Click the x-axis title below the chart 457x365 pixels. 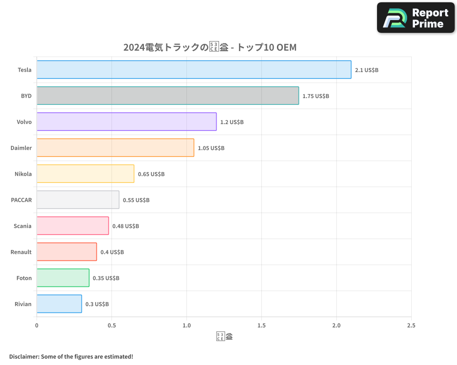point(224,335)
